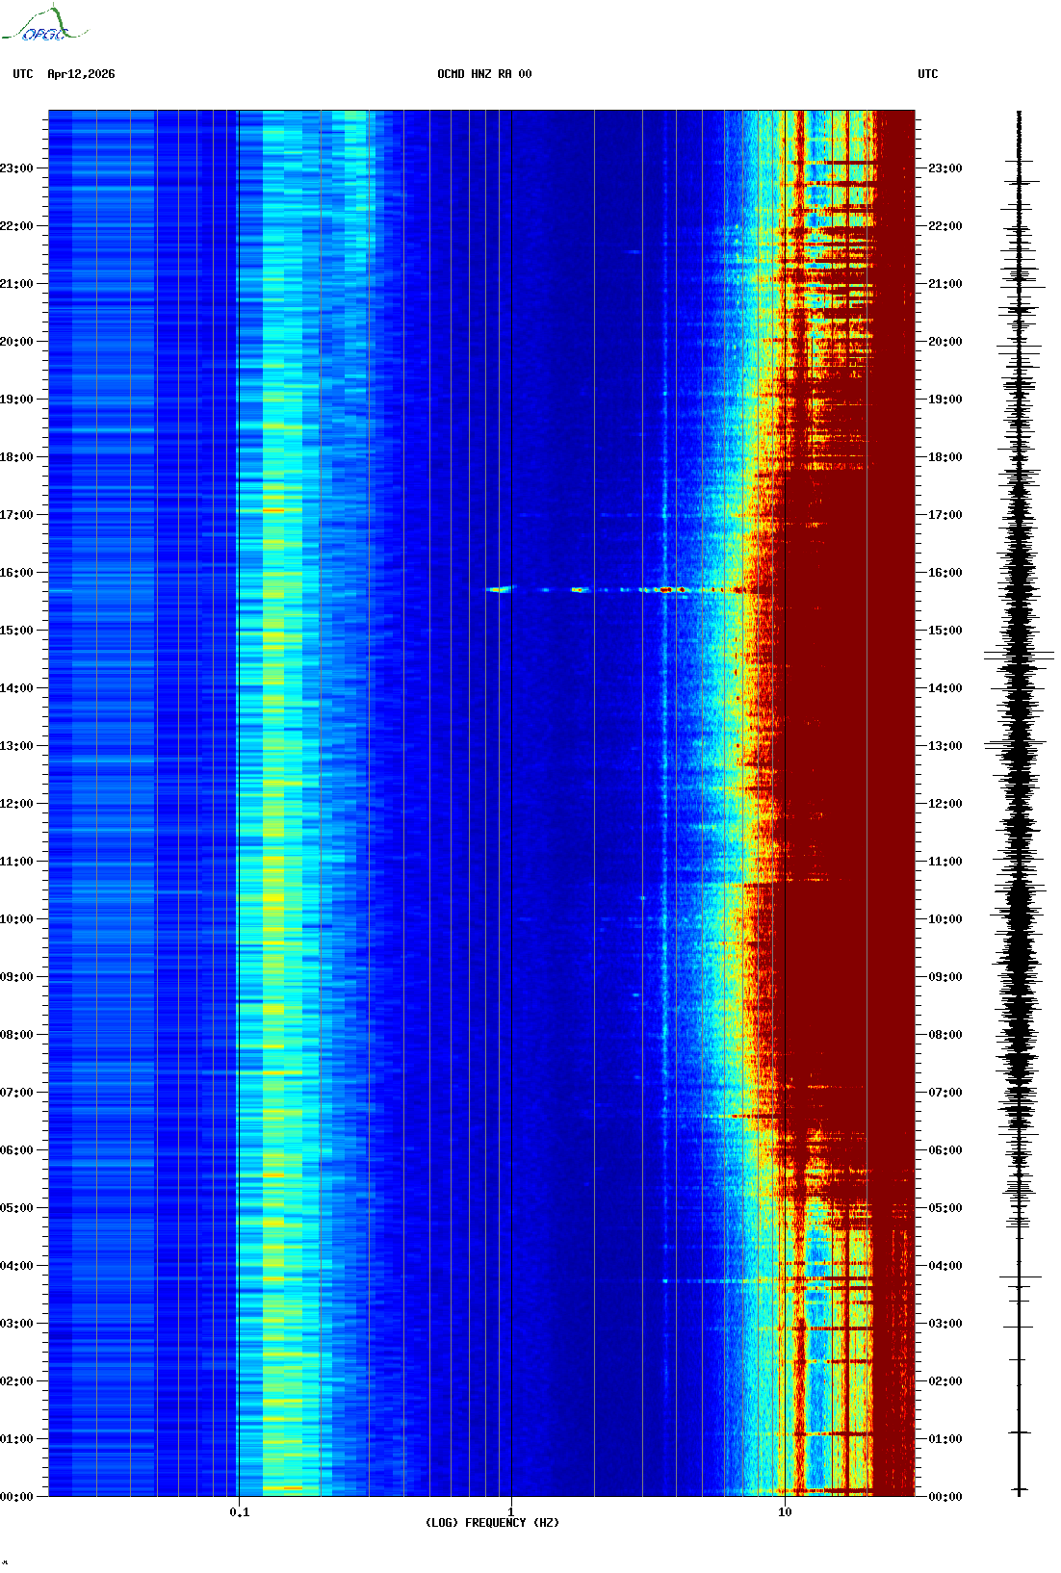The height and width of the screenshot is (1573, 1061).
Task: Click the UTC label at top right
Action: (x=927, y=74)
